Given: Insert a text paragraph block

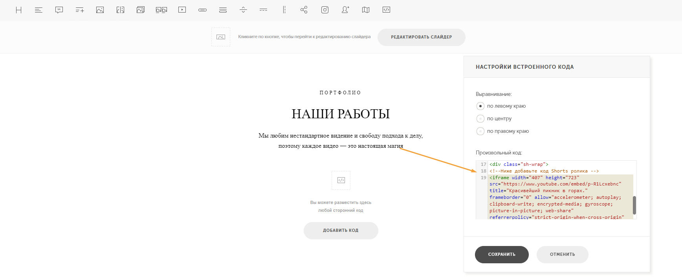Looking at the screenshot, I should [x=38, y=10].
